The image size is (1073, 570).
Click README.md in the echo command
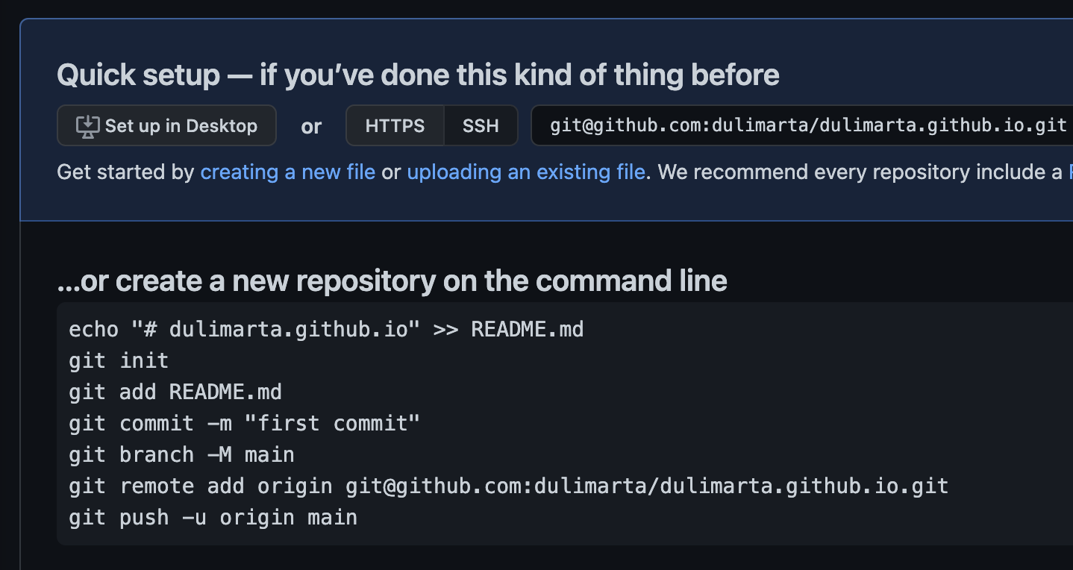tap(528, 329)
